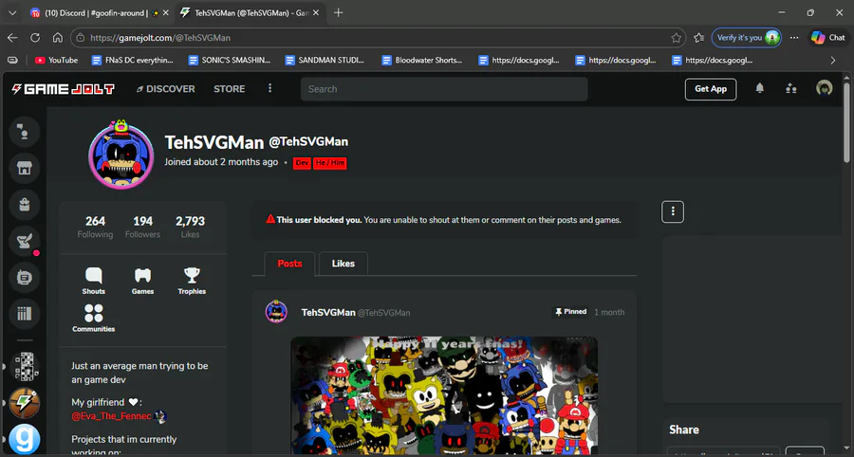
Task: Click the Verify it's you profile button
Action: click(746, 38)
